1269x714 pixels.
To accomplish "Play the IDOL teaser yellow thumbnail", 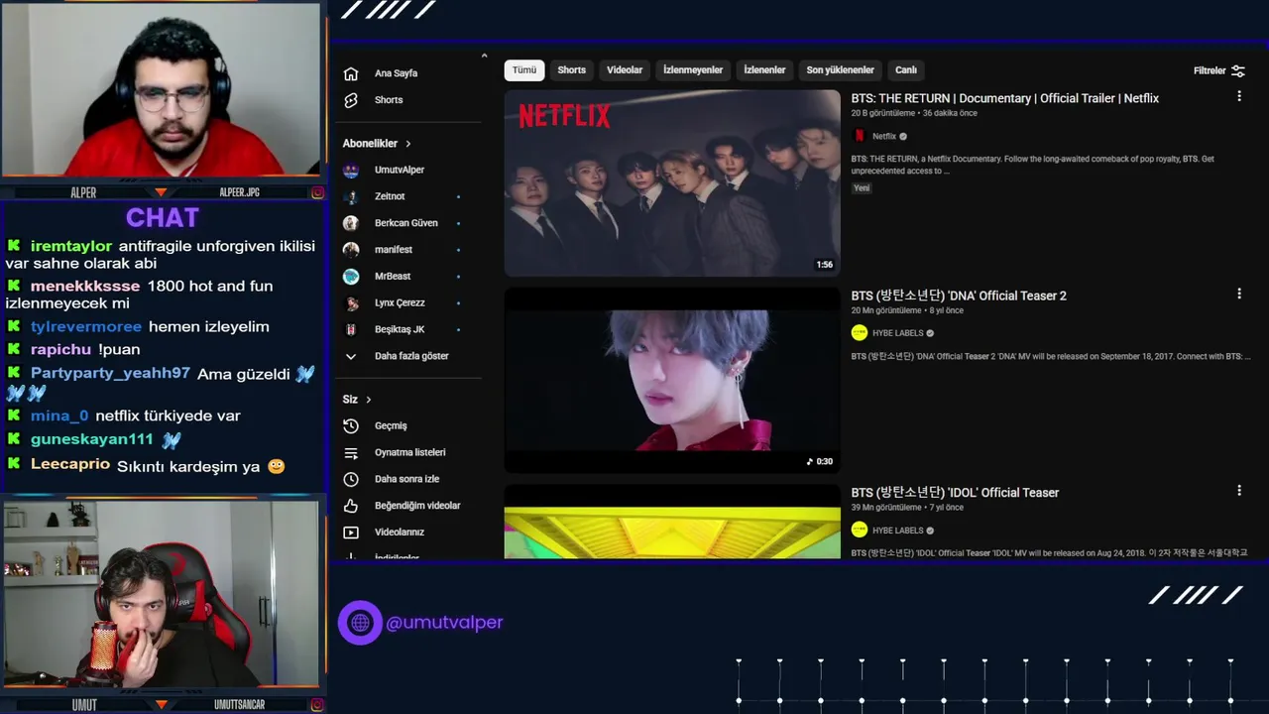I will (672, 522).
